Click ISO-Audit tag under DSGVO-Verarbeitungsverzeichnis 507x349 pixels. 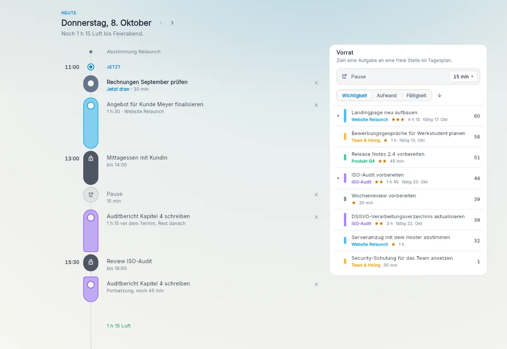[x=361, y=223]
